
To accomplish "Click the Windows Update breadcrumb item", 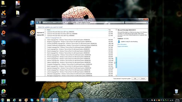I will [72, 23].
